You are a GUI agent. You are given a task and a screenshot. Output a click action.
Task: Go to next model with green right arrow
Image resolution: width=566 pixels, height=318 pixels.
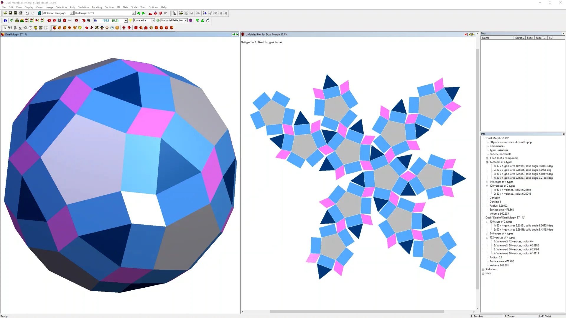tap(144, 13)
